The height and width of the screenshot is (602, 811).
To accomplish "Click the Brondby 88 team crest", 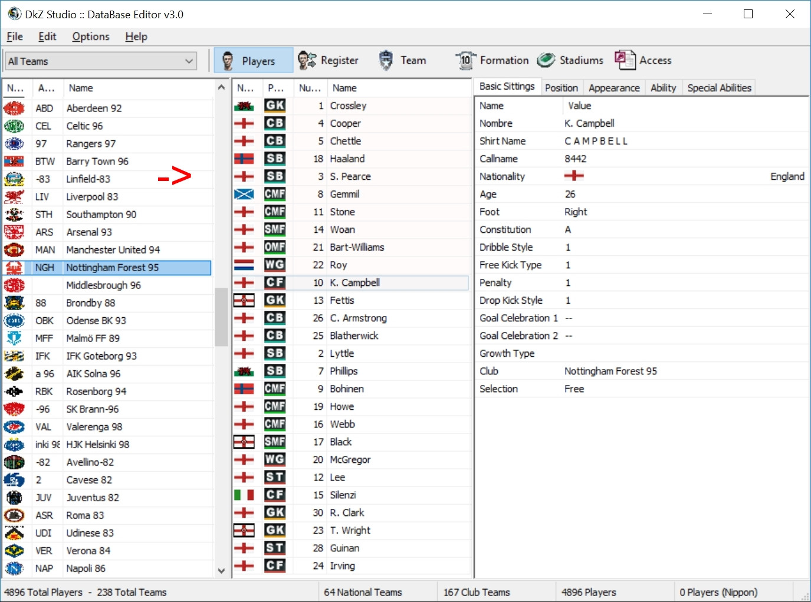I will 14,303.
